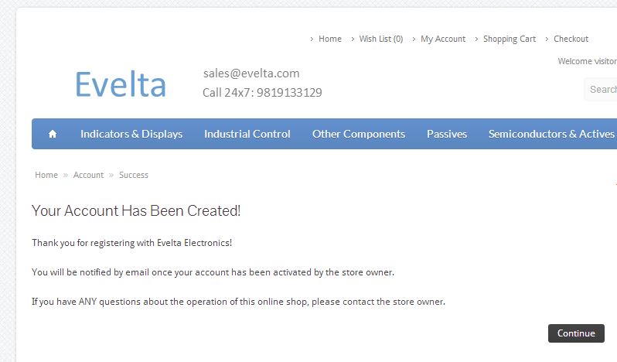
Task: Click the Welcome visitor text
Action: click(587, 61)
